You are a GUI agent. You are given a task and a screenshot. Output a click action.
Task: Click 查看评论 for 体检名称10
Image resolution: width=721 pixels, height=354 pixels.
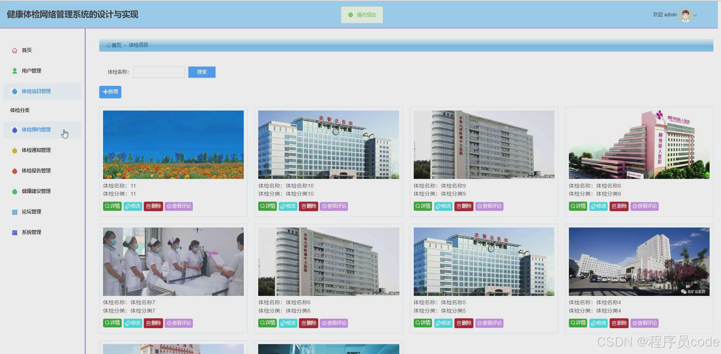point(334,206)
